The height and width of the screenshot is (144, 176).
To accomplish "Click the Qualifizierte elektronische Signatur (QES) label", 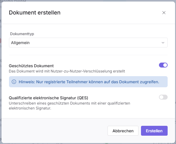I will pyautogui.click(x=48, y=98).
